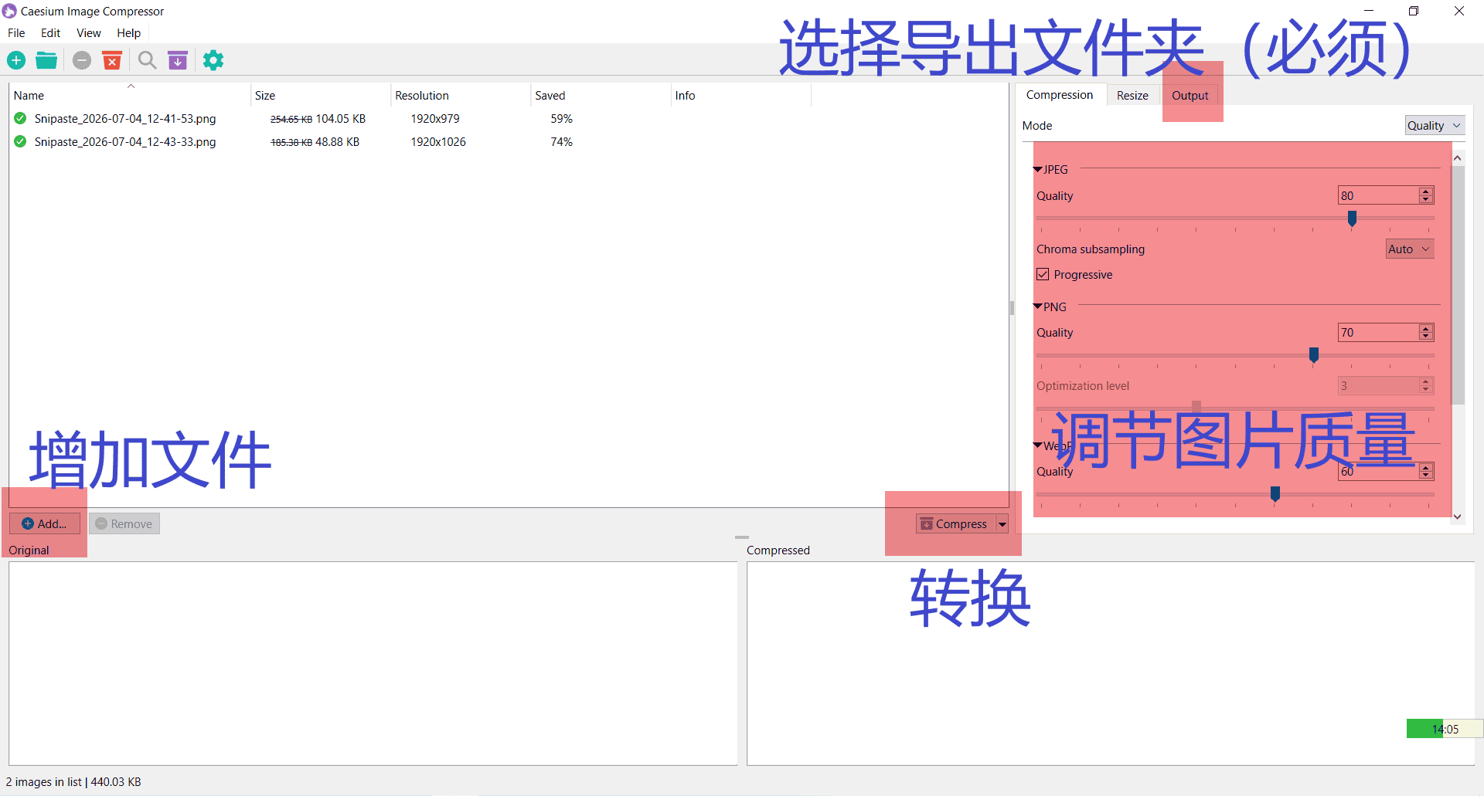Viewport: 1484px width, 796px height.
Task: Select the row Snipaste_2026-07-04_12-41-53.png
Action: [x=509, y=118]
